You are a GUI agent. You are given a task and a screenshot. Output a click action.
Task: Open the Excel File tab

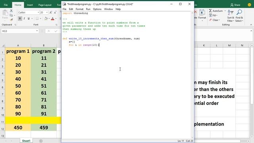[6, 5]
